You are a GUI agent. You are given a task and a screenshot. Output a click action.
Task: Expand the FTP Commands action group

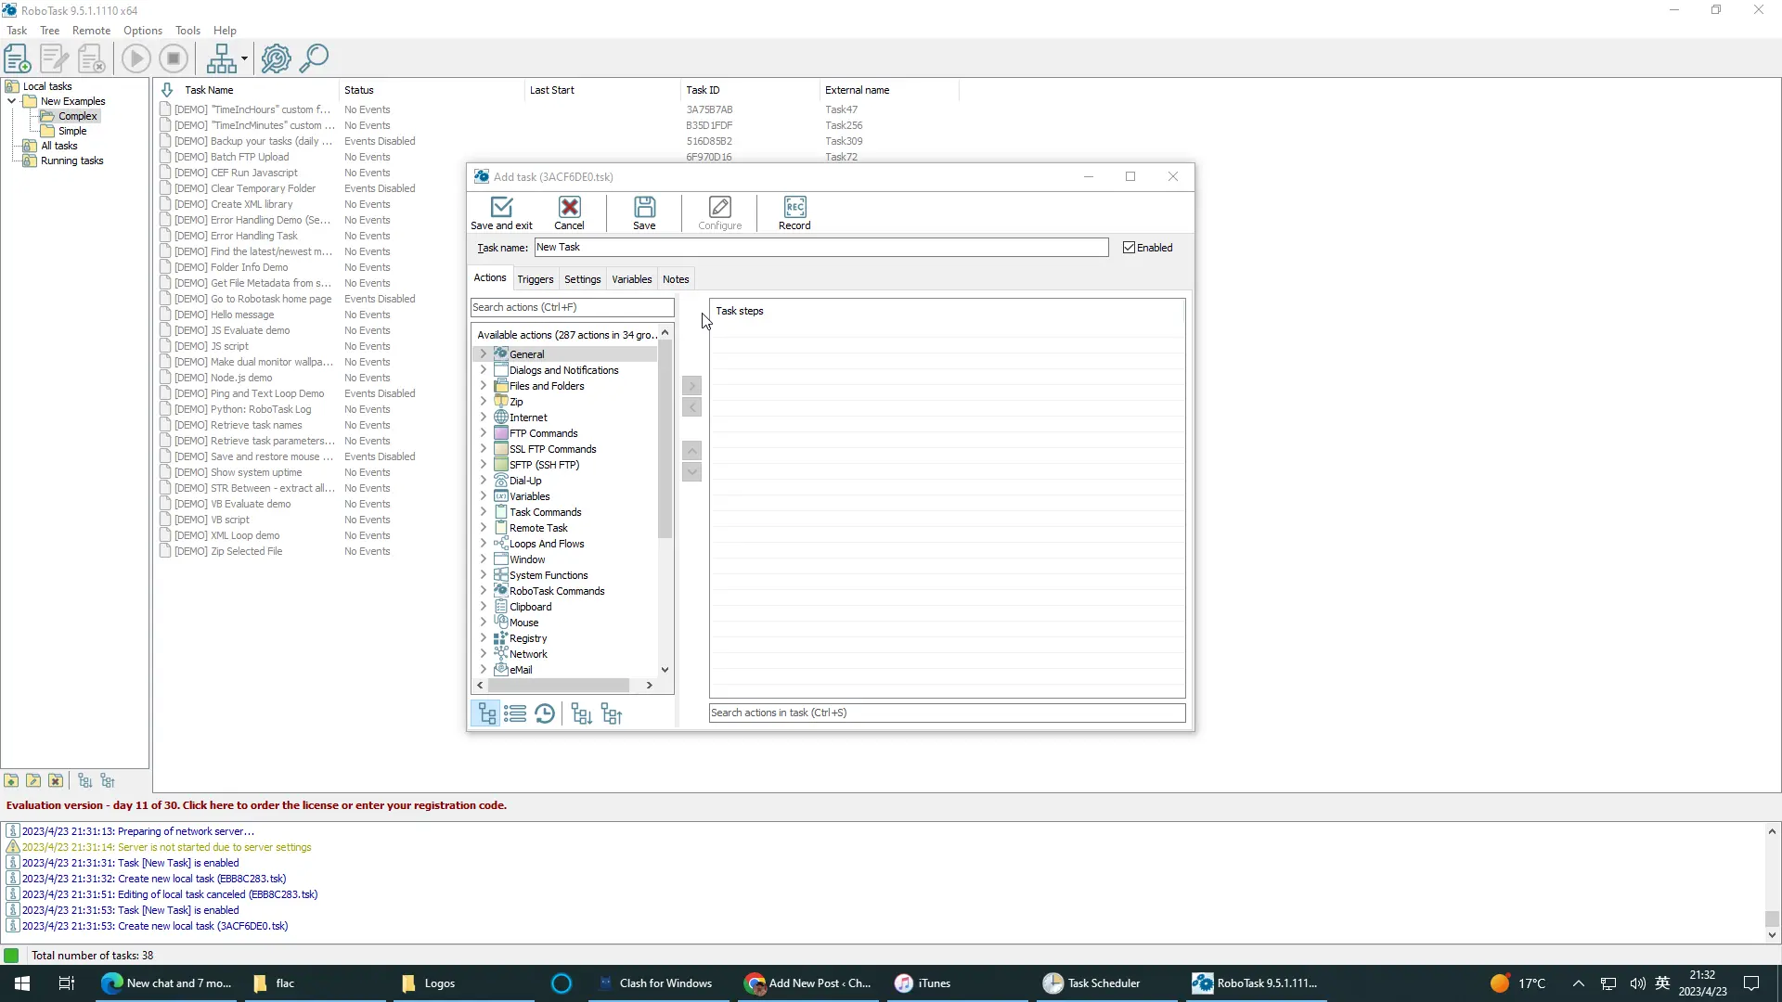(484, 433)
